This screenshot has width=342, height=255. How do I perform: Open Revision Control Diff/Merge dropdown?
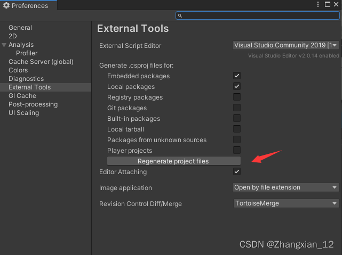pos(286,203)
